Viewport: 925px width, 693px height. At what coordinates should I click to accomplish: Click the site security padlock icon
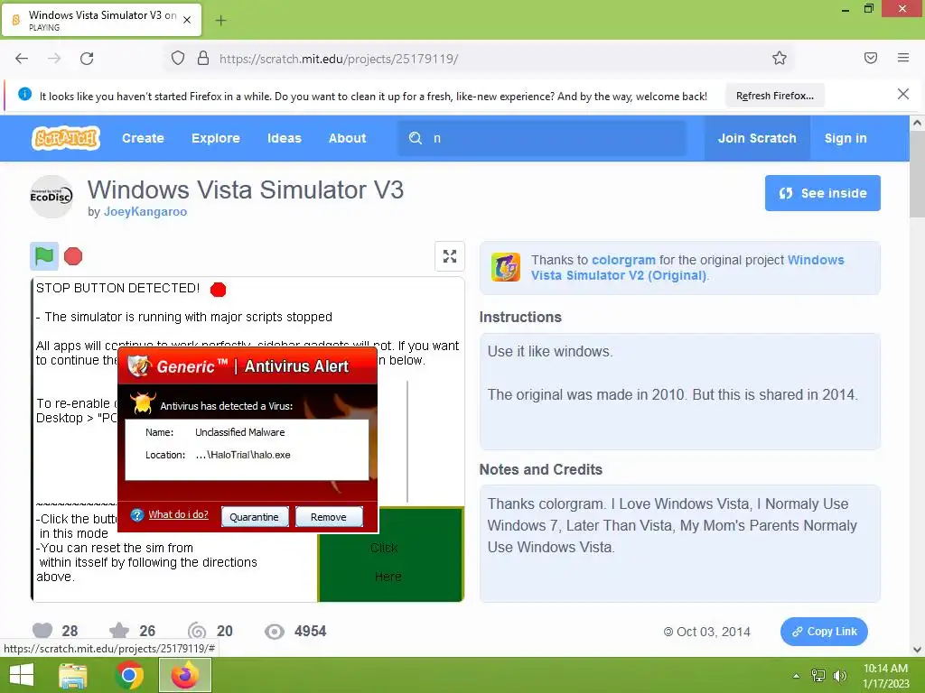point(203,58)
